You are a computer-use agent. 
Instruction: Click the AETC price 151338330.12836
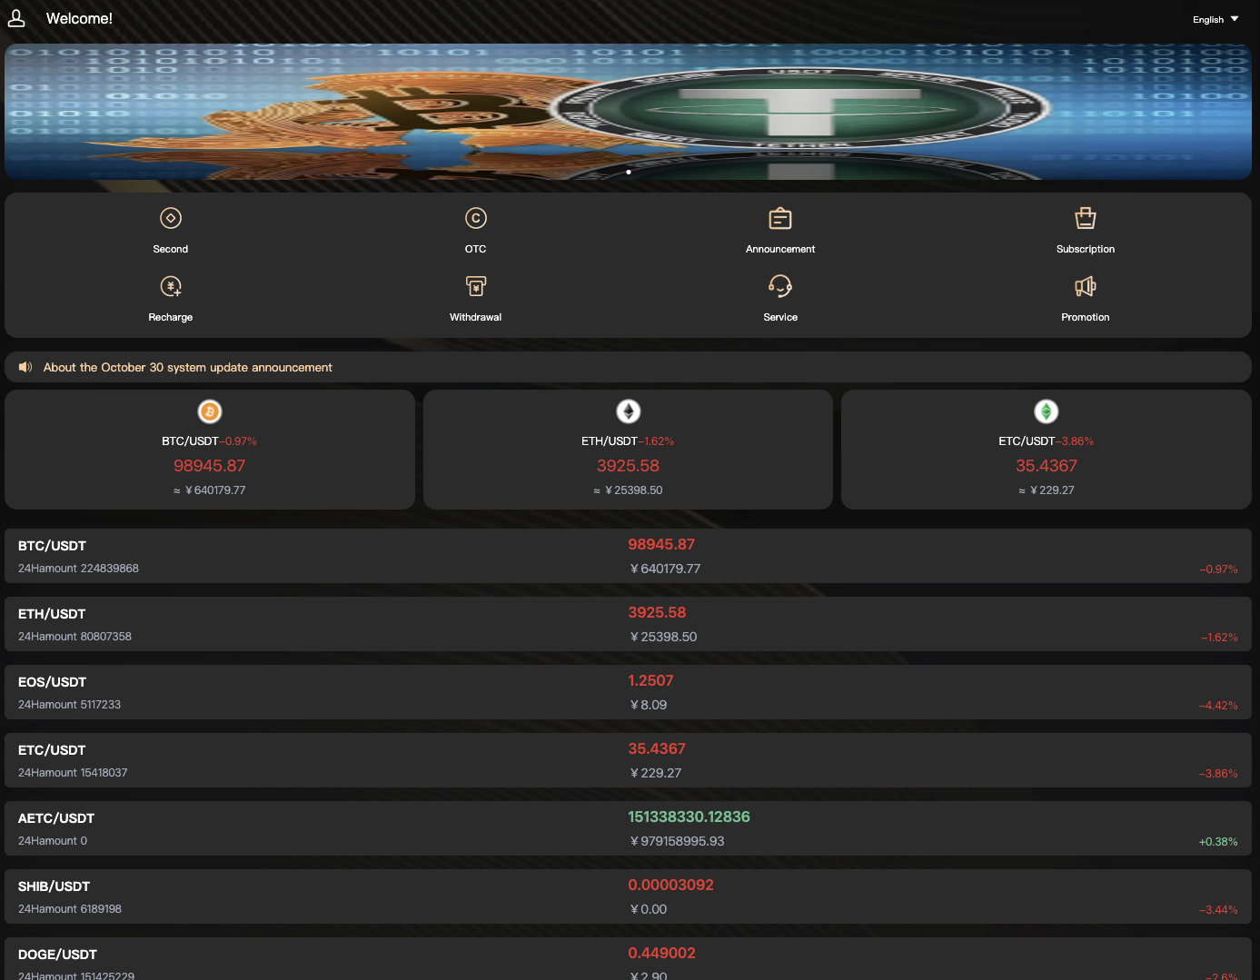click(x=689, y=817)
